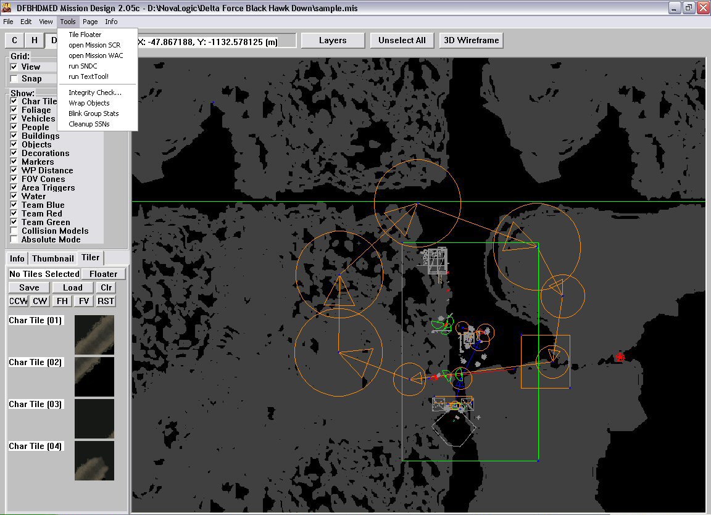
Task: Toggle the FOV Cones checkbox
Action: click(14, 178)
